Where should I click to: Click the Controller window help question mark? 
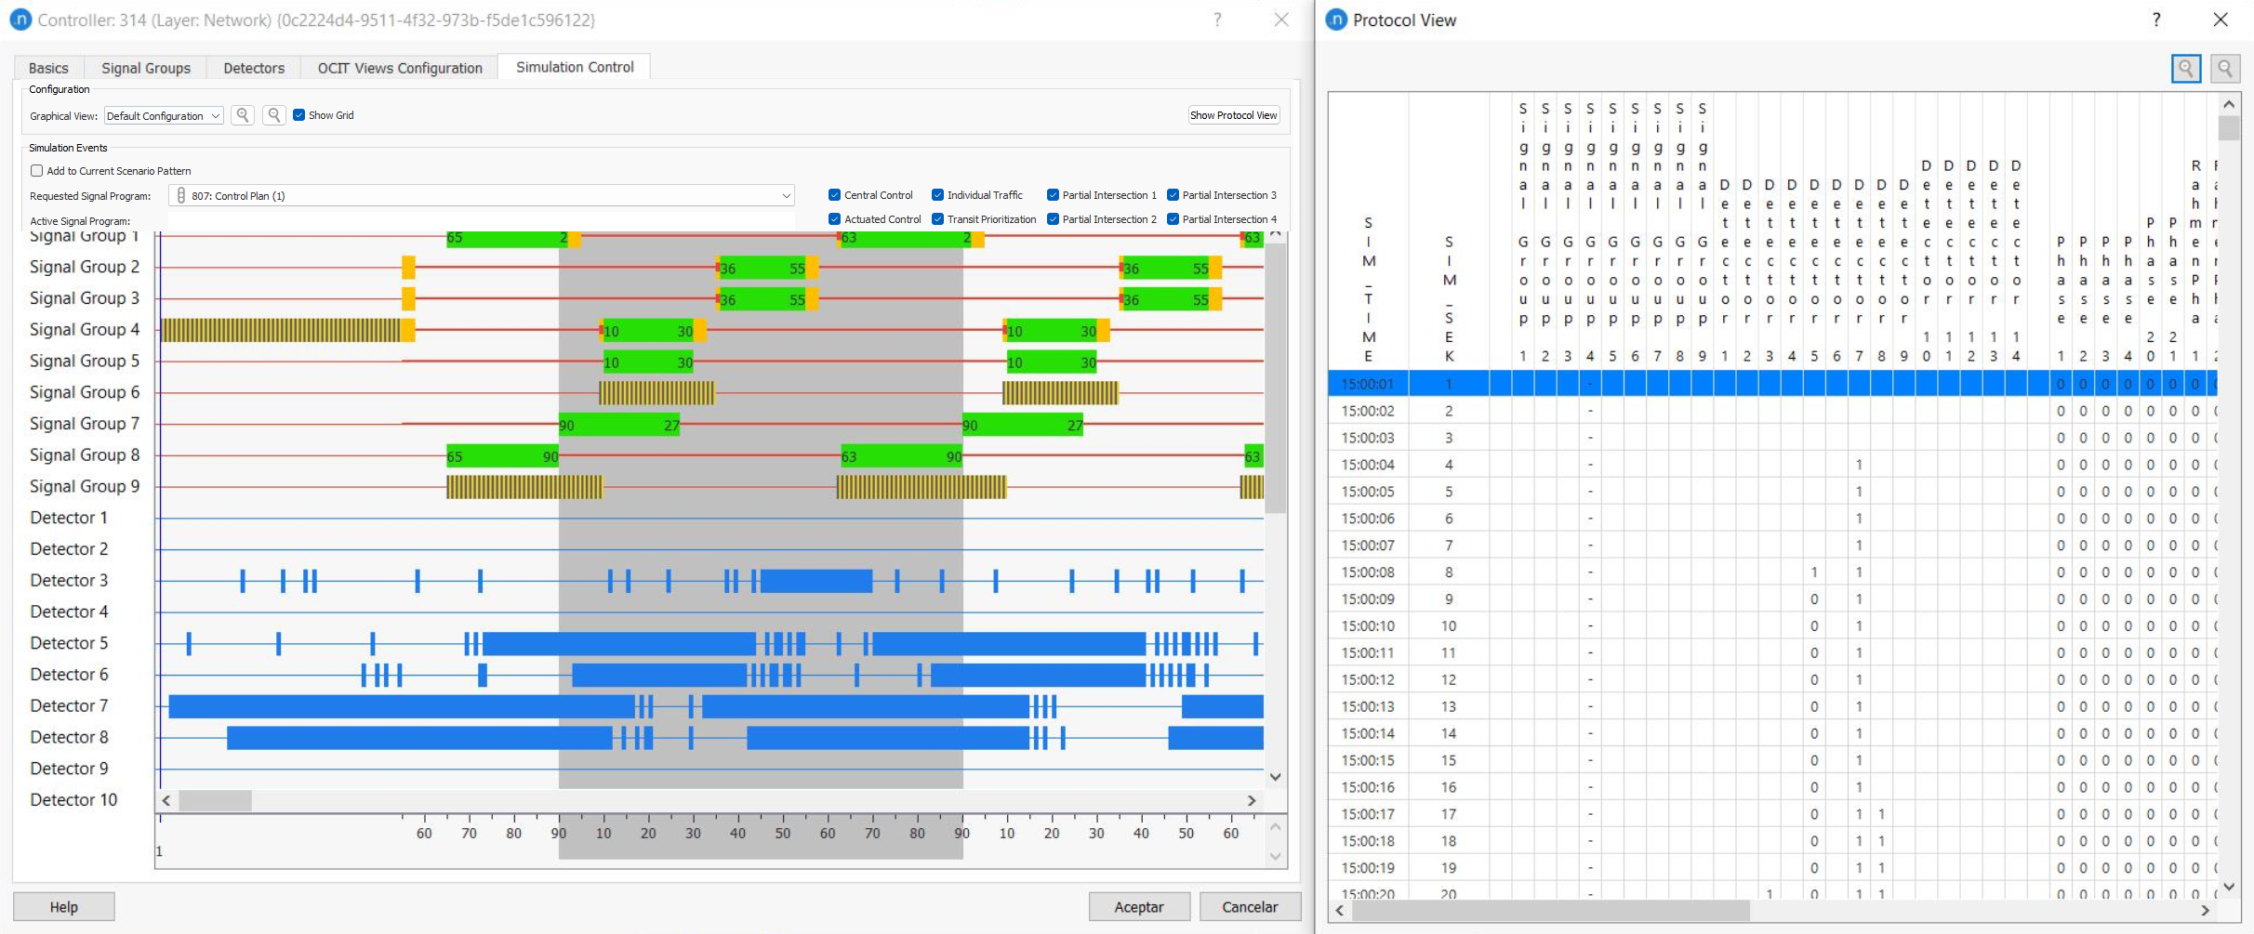[1217, 20]
